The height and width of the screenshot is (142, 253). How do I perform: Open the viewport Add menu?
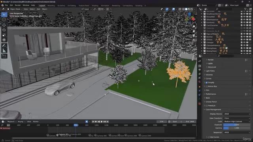(x=38, y=9)
